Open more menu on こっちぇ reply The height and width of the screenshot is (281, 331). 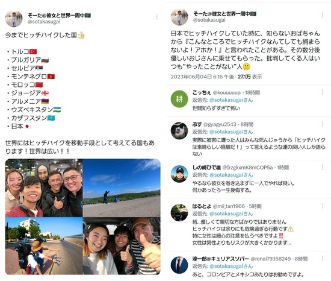click(323, 92)
